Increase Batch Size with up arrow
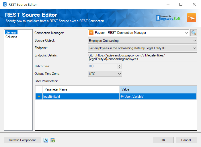The image size is (201, 147). click(x=120, y=65)
